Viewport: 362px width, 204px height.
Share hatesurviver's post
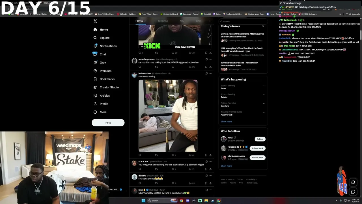point(210,155)
